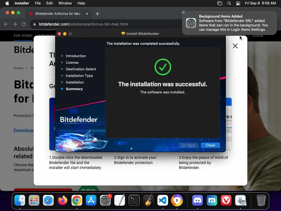
Task: Click the License installer step
Action: [x=72, y=62]
